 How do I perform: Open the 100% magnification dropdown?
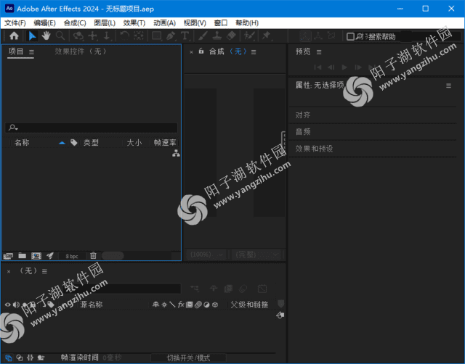[206, 255]
